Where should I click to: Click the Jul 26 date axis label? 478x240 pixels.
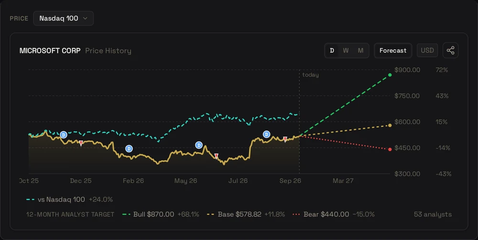click(238, 181)
